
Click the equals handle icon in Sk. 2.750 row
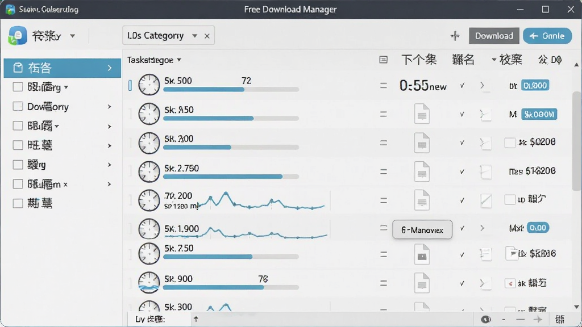(x=384, y=171)
